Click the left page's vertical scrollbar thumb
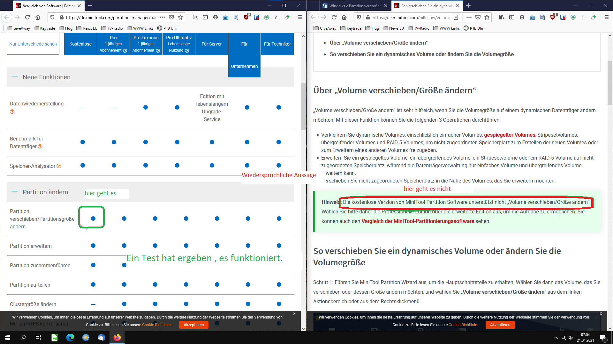This screenshot has height=344, width=613. pos(303,107)
